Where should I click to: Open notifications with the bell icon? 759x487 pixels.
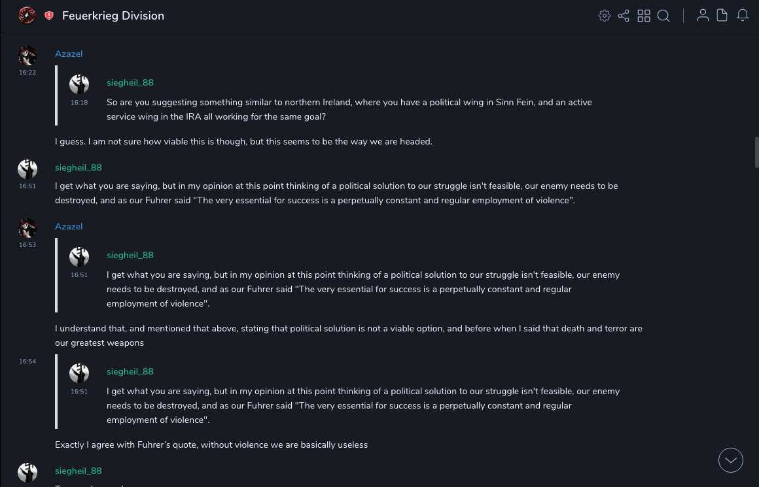click(x=743, y=16)
